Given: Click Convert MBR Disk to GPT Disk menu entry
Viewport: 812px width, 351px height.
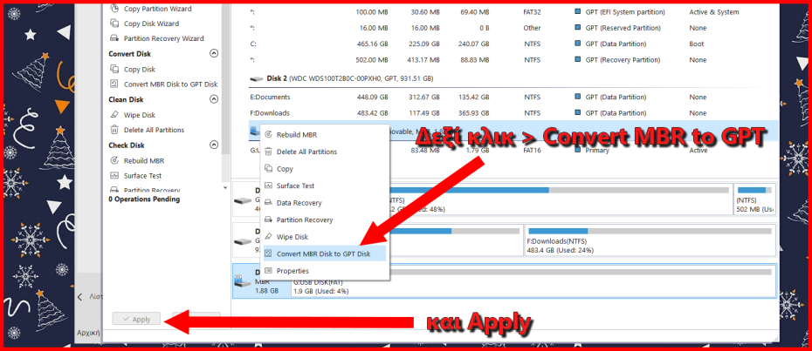Looking at the screenshot, I should coord(325,253).
